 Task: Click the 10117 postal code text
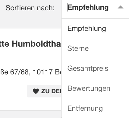pos(43,72)
